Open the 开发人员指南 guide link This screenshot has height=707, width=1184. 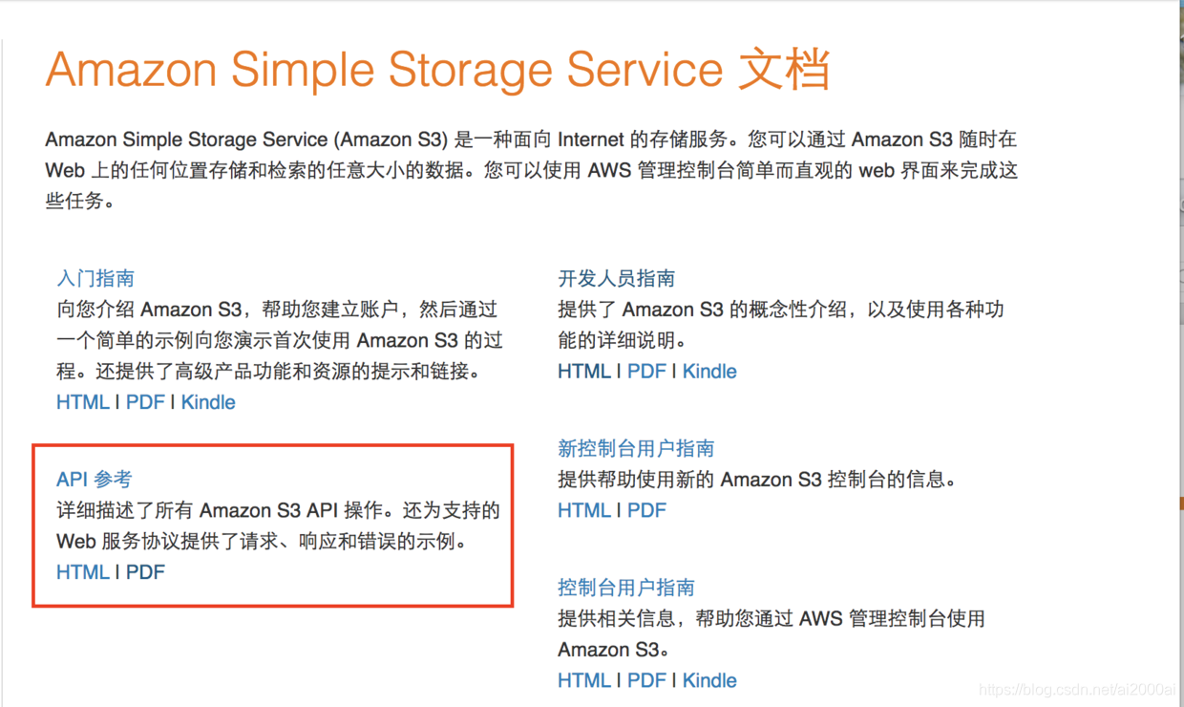coord(616,278)
